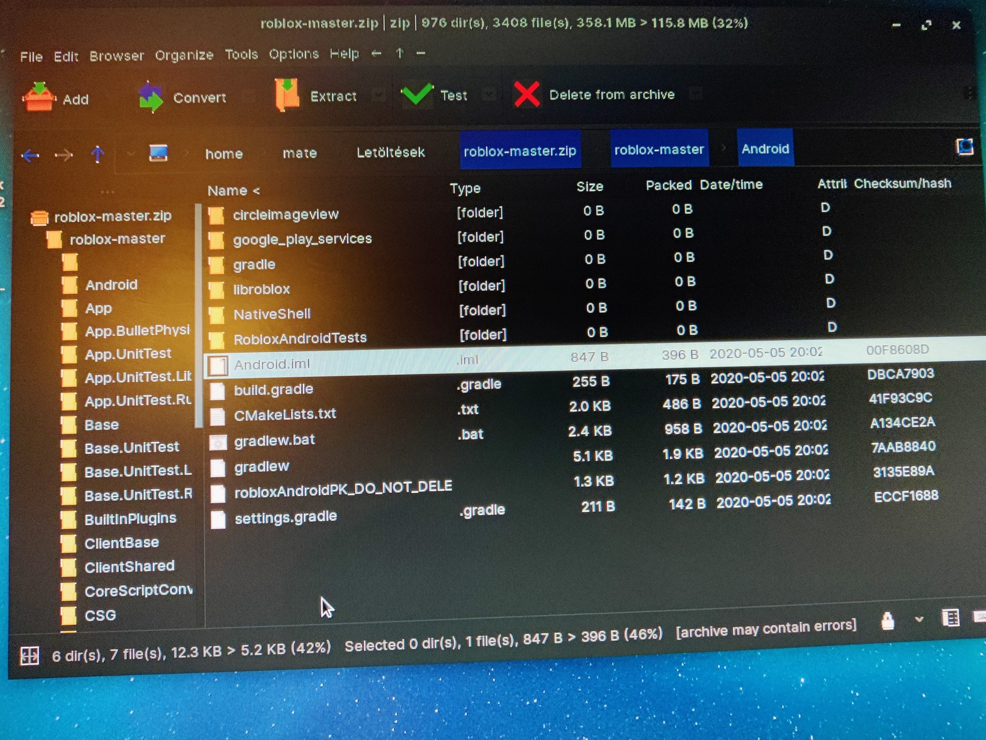Open the dropdown arrow next to Test
Image resolution: width=986 pixels, height=740 pixels.
pos(489,94)
